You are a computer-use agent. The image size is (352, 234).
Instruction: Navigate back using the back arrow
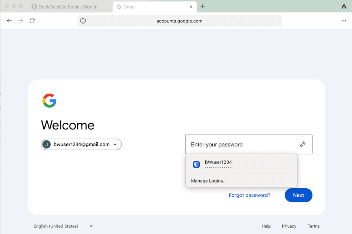[x=9, y=21]
